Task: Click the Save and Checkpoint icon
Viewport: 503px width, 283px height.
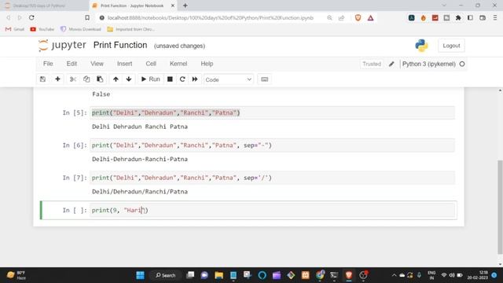Action: pyautogui.click(x=42, y=79)
